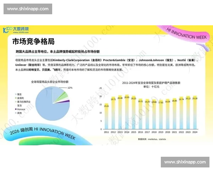Click the 2013 x-axis year label
The height and width of the screenshot is (171, 213).
[x=120, y=132]
